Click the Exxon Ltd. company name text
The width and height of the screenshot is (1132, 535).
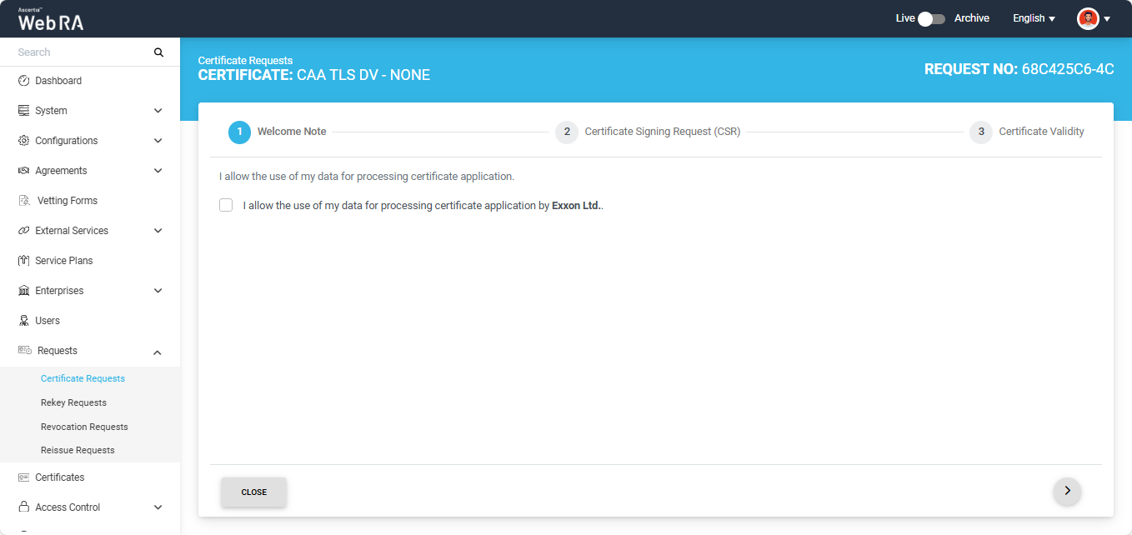click(x=576, y=205)
